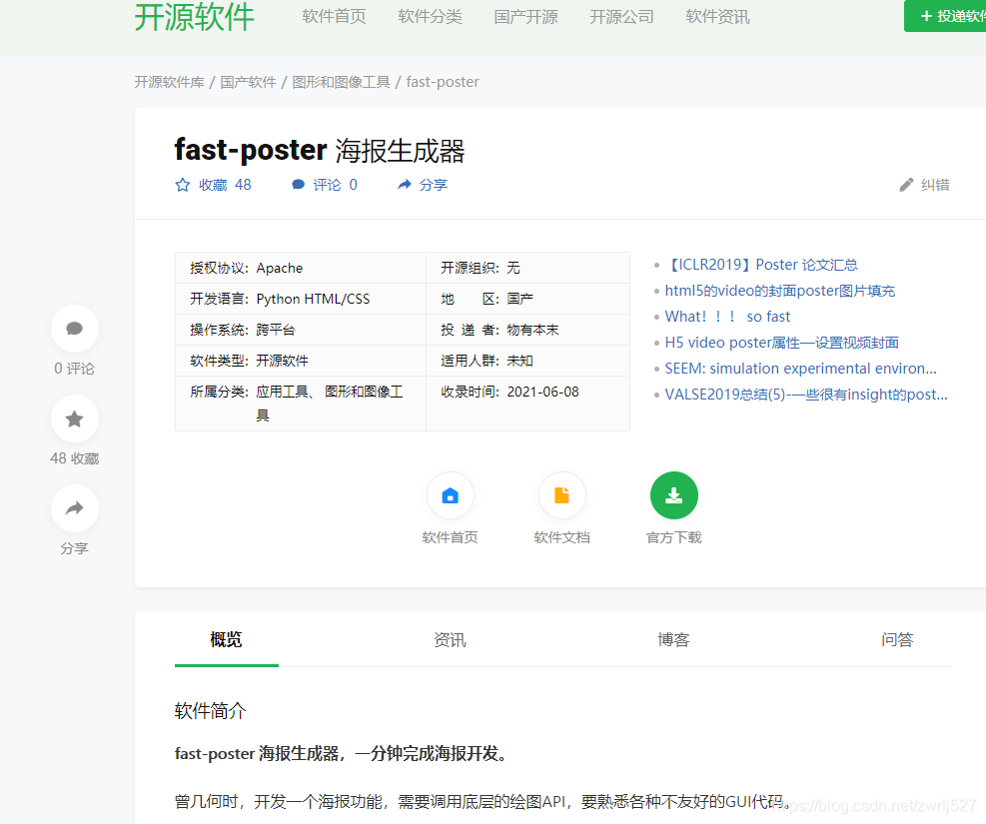
Task: Open 开源公司 in top navigation
Action: [x=622, y=16]
